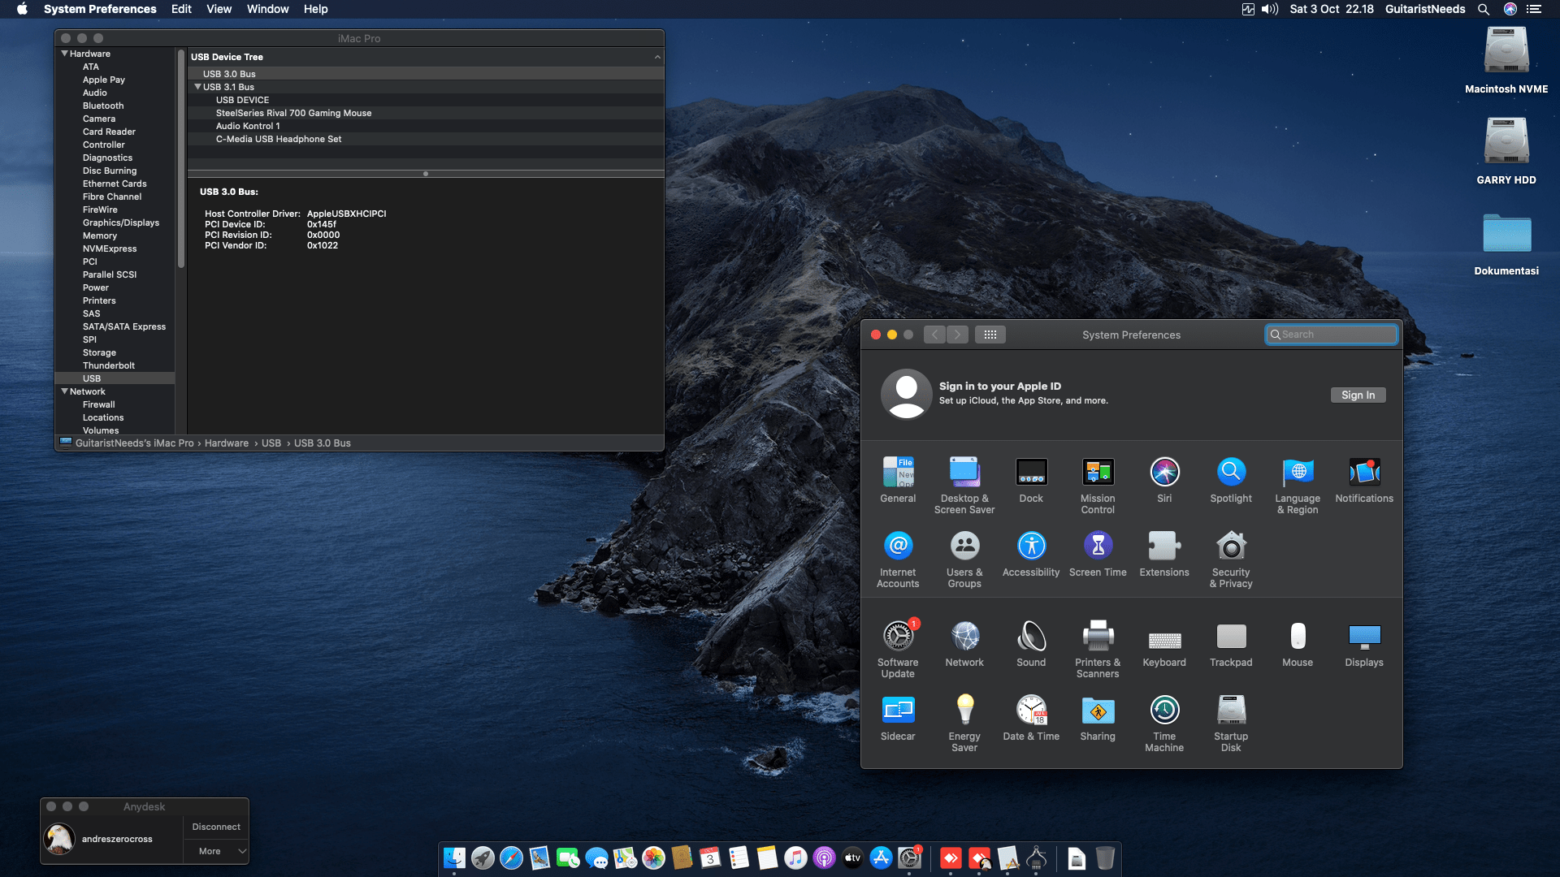Select Thunderbolt in hardware sidebar

click(x=109, y=365)
